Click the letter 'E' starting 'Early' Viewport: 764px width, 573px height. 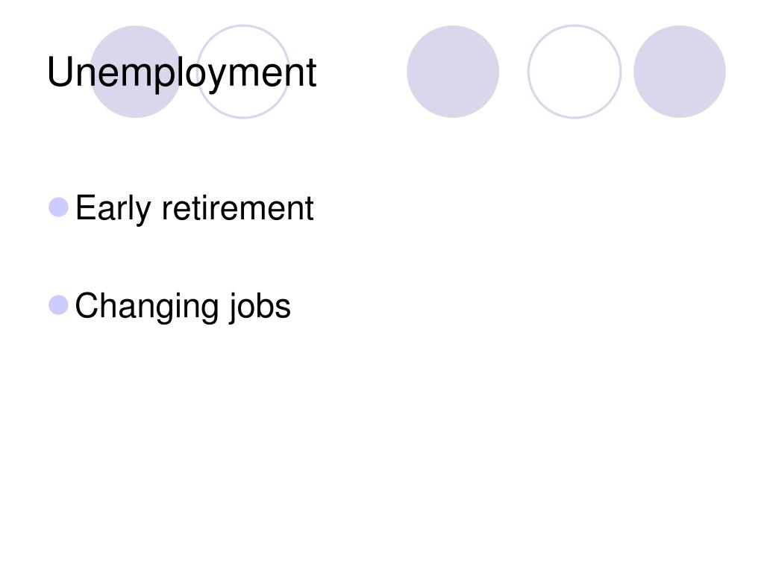point(85,207)
